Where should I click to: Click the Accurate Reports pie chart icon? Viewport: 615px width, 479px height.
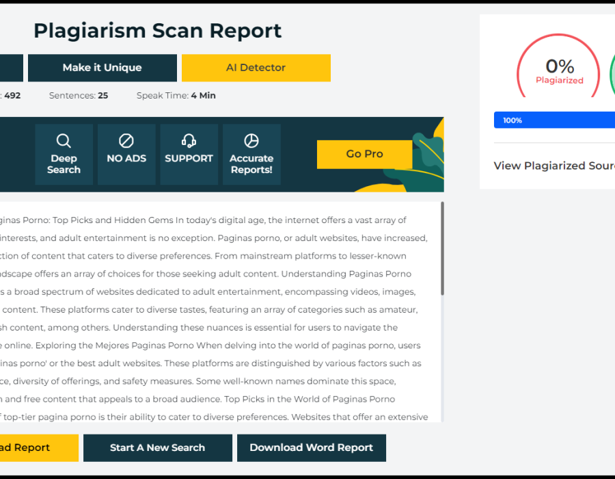coord(251,141)
